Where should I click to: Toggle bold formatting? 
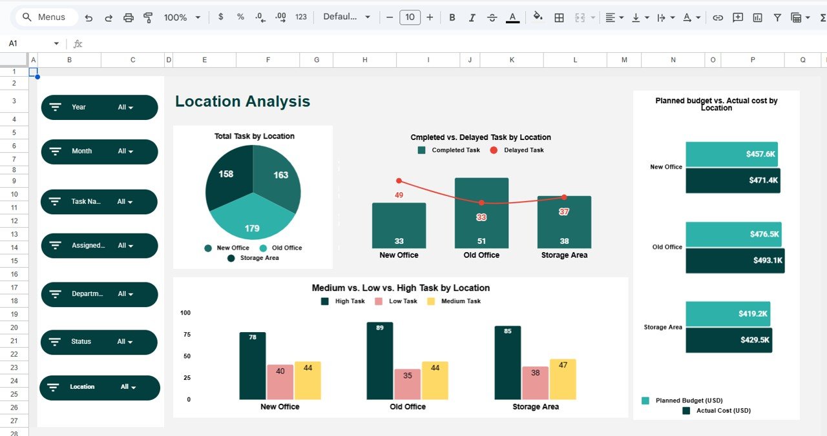tap(452, 17)
